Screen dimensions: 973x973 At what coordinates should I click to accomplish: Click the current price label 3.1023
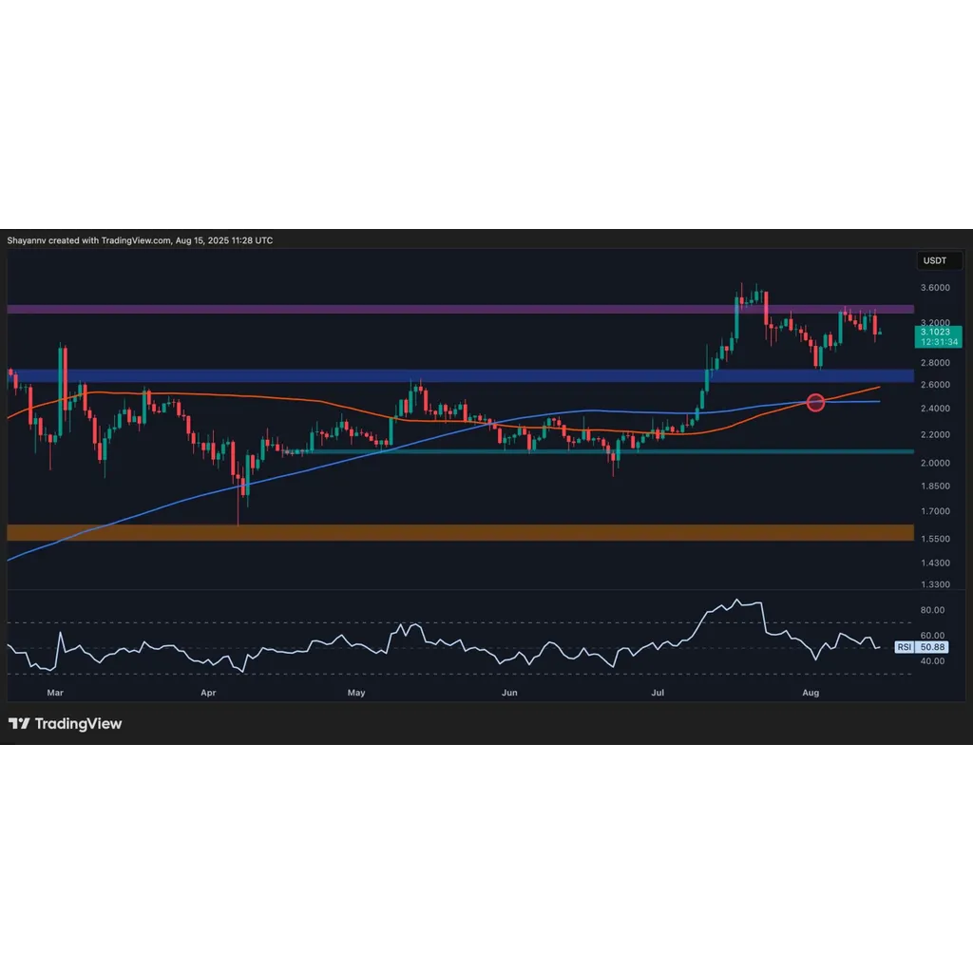point(935,332)
